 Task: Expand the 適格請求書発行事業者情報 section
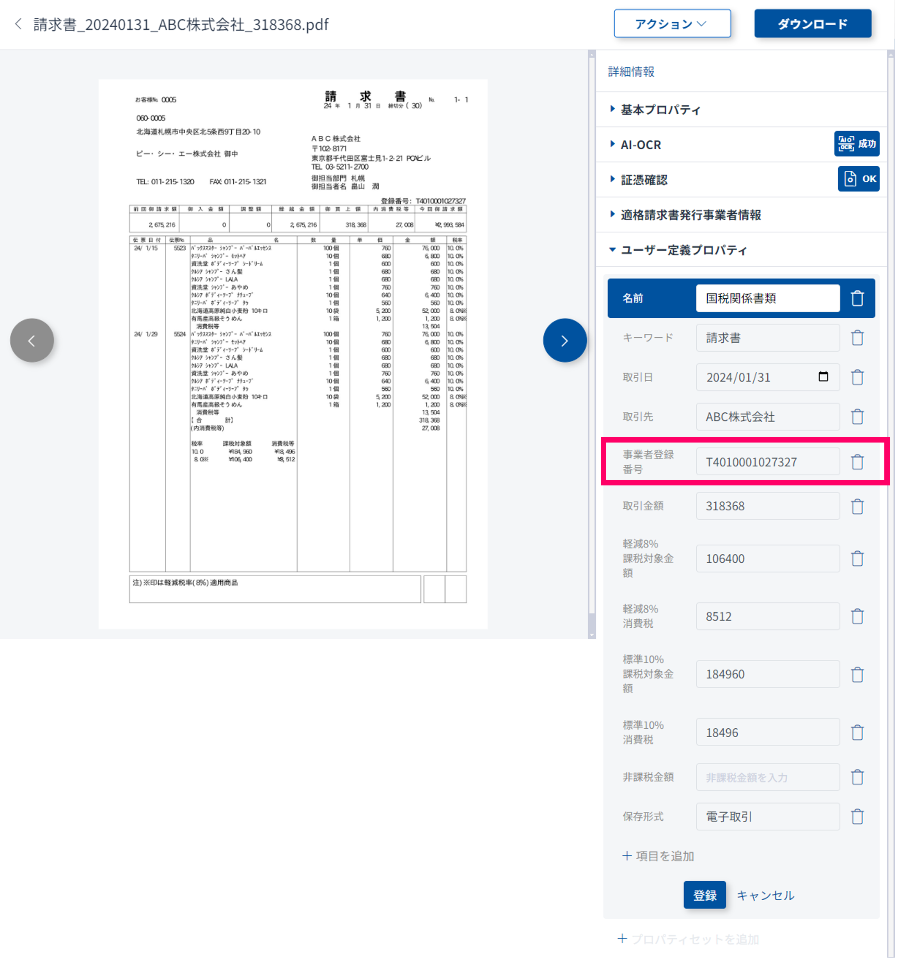click(690, 215)
